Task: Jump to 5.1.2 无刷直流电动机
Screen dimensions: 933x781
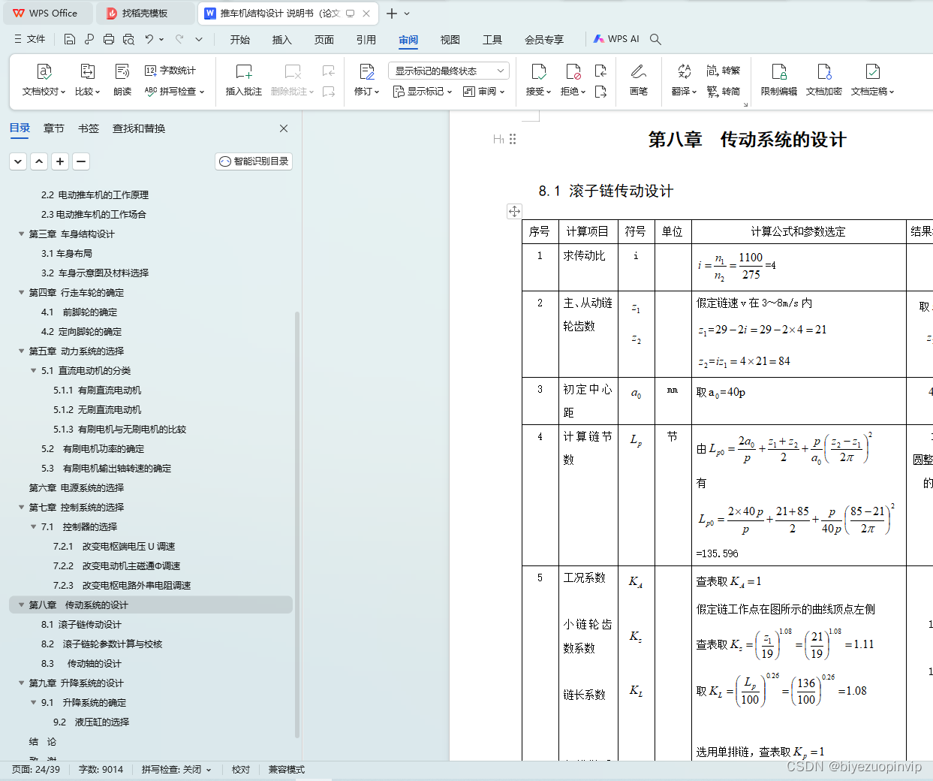Action: pos(98,410)
